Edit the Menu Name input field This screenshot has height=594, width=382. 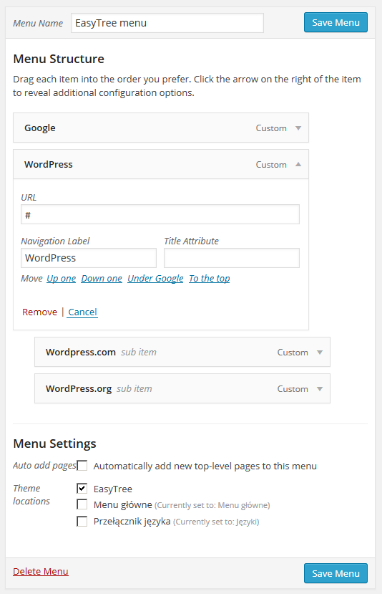[167, 23]
